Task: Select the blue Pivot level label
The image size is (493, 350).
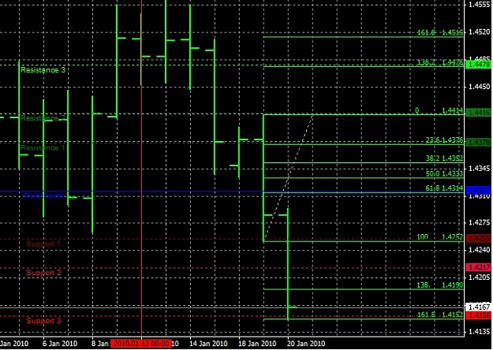Action: tap(43, 195)
